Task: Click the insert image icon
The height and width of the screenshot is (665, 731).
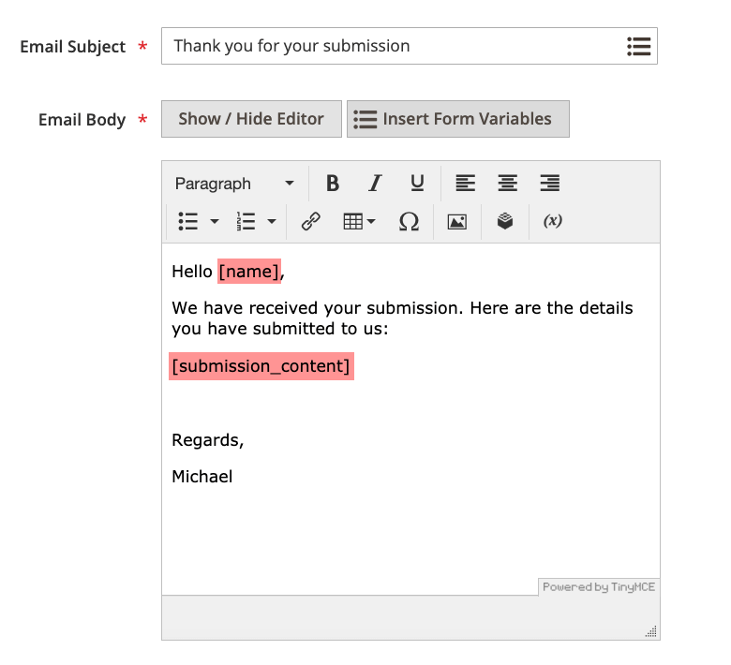Action: click(456, 222)
